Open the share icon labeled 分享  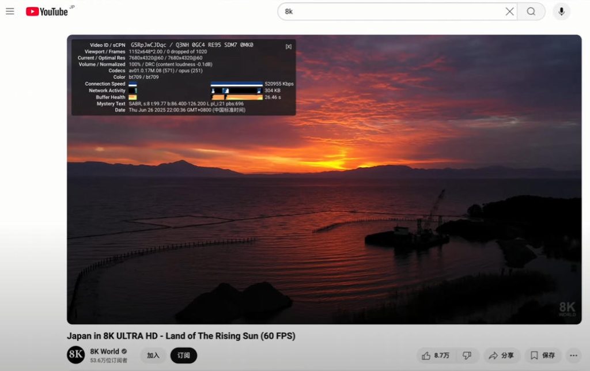(502, 355)
